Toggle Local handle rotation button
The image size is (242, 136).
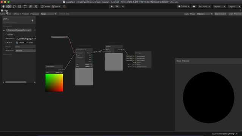coord(56,6)
